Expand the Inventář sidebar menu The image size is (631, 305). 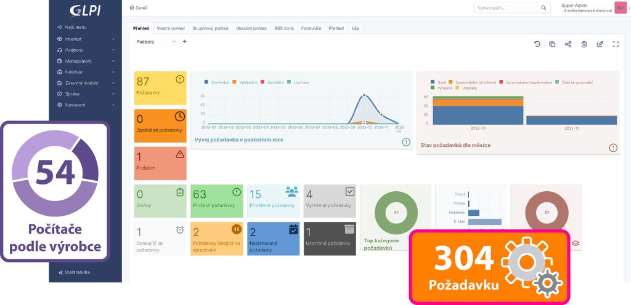pyautogui.click(x=85, y=39)
